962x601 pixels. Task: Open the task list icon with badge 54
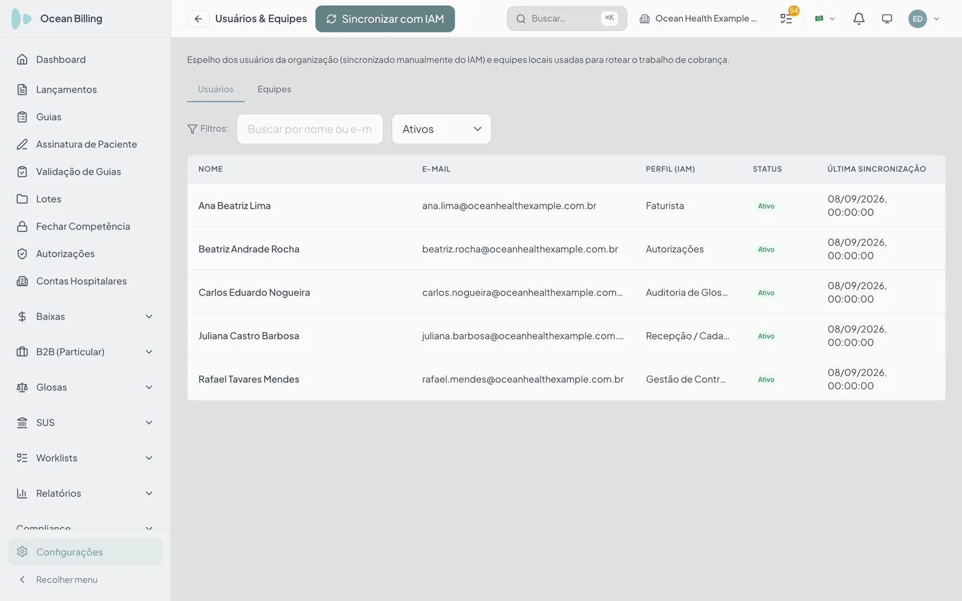(x=786, y=19)
